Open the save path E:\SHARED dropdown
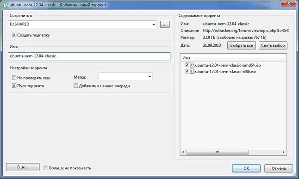 [x=154, y=25]
